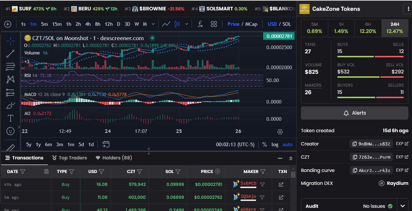Select the 5M stats period tab

tap(315, 28)
